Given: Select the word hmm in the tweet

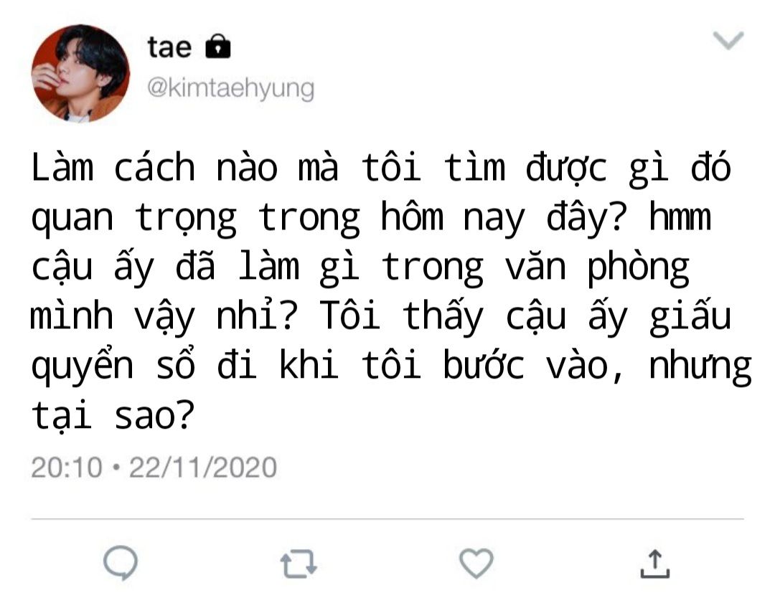Looking at the screenshot, I should click(x=680, y=217).
